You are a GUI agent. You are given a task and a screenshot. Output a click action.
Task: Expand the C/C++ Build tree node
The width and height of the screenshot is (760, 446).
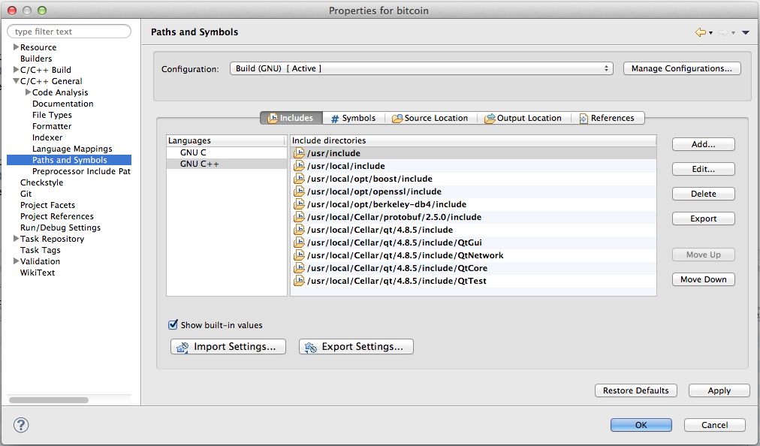point(16,70)
